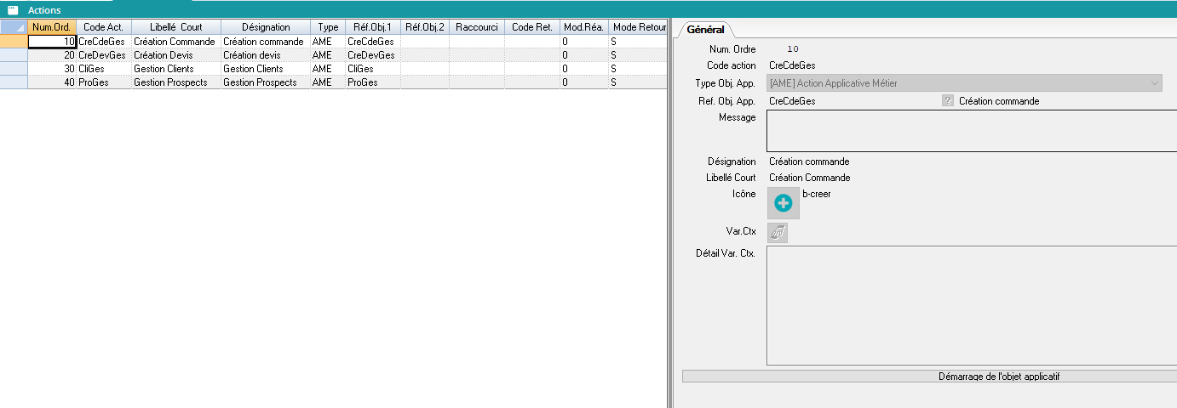Click the Réf.Obj.1 cell containing CliGes
Viewport: 1177px width, 408px height.
[371, 69]
